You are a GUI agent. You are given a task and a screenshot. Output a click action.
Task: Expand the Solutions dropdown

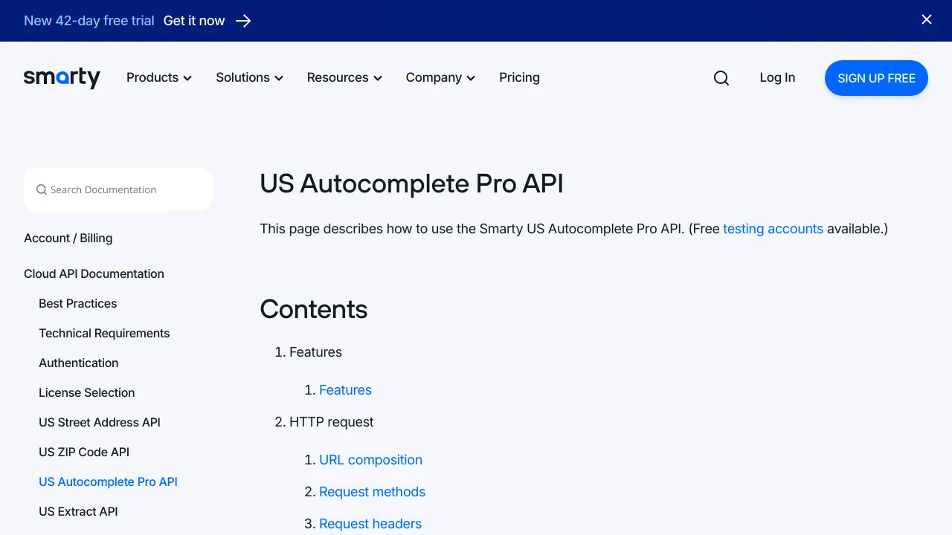coord(250,77)
